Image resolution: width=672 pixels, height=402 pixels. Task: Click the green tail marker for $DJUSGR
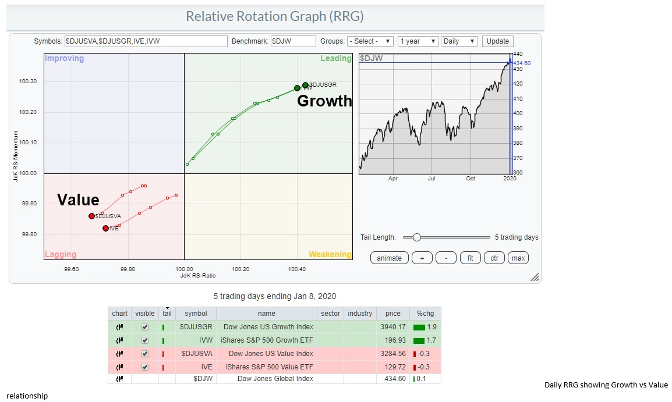[x=163, y=327]
